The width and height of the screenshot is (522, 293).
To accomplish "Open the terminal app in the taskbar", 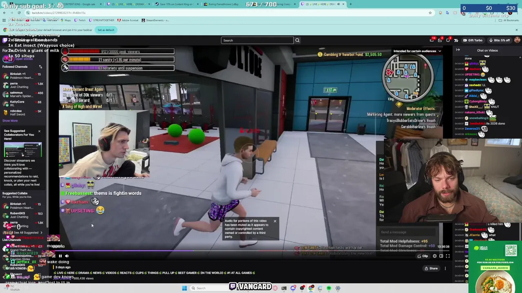I will tap(284, 288).
